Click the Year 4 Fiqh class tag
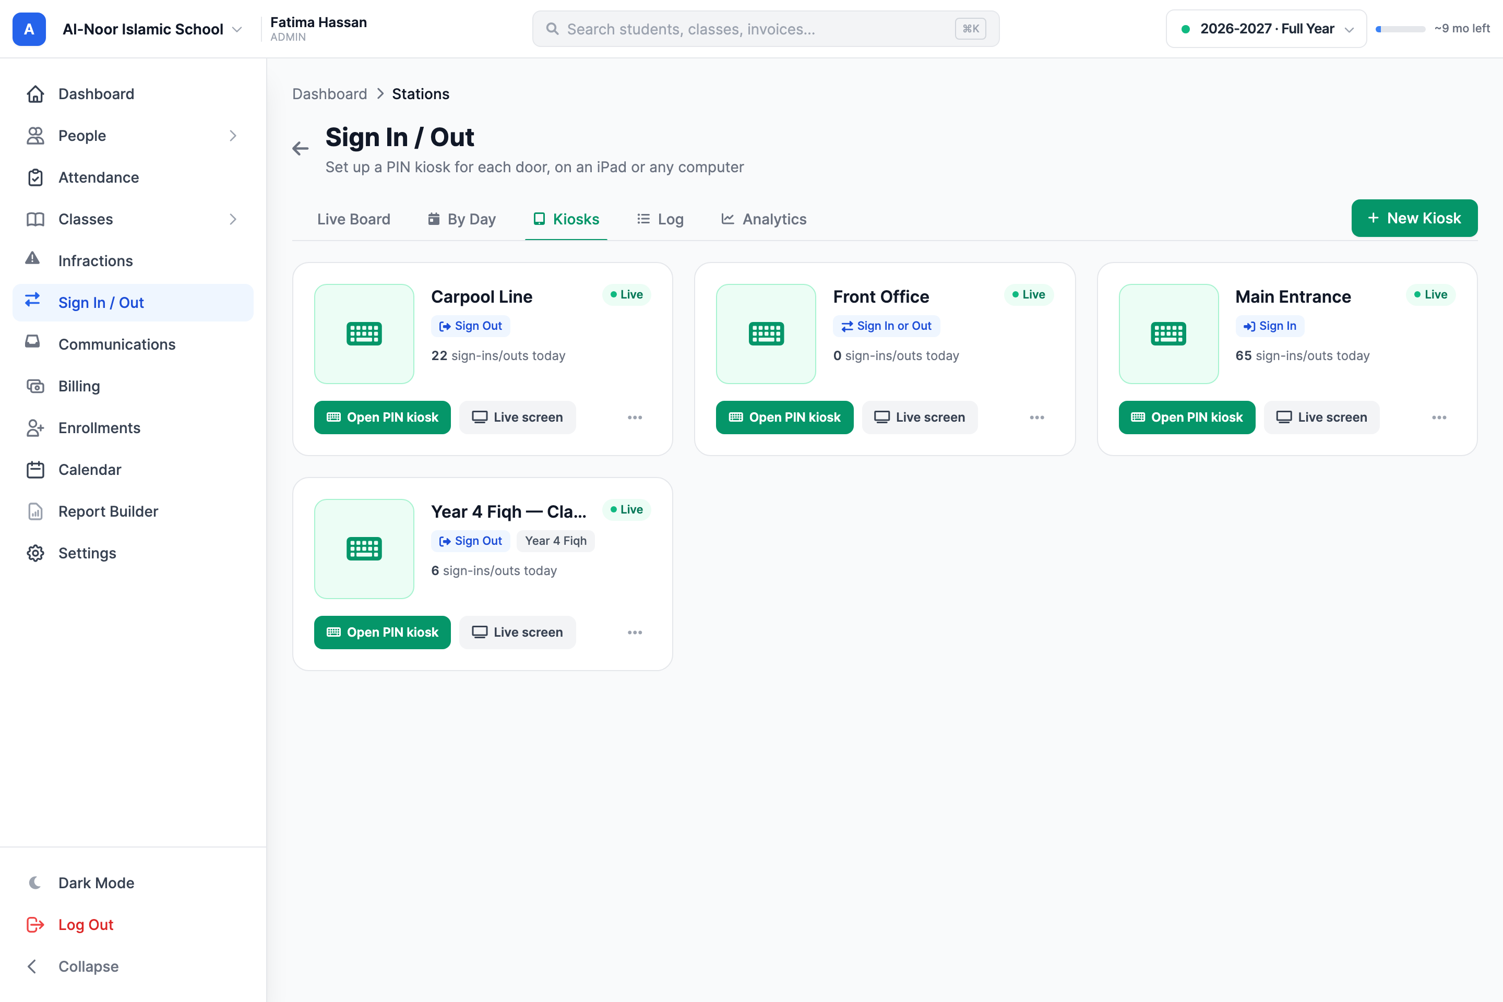This screenshot has width=1503, height=1002. (555, 541)
